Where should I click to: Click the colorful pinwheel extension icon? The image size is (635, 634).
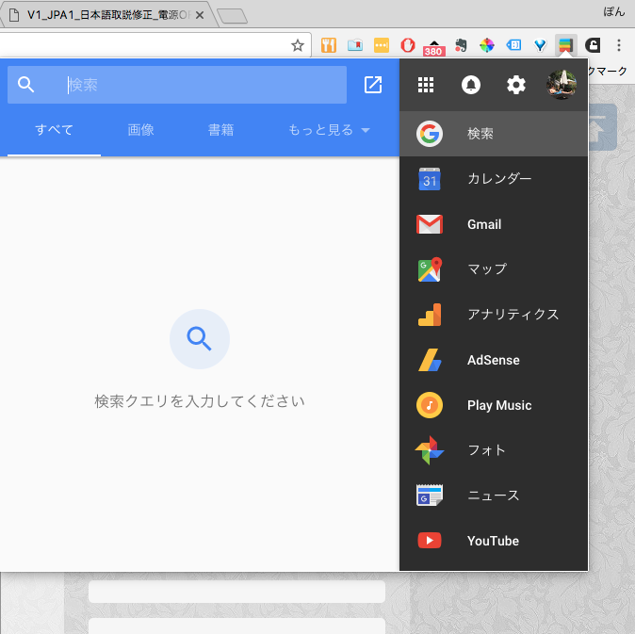coord(487,45)
